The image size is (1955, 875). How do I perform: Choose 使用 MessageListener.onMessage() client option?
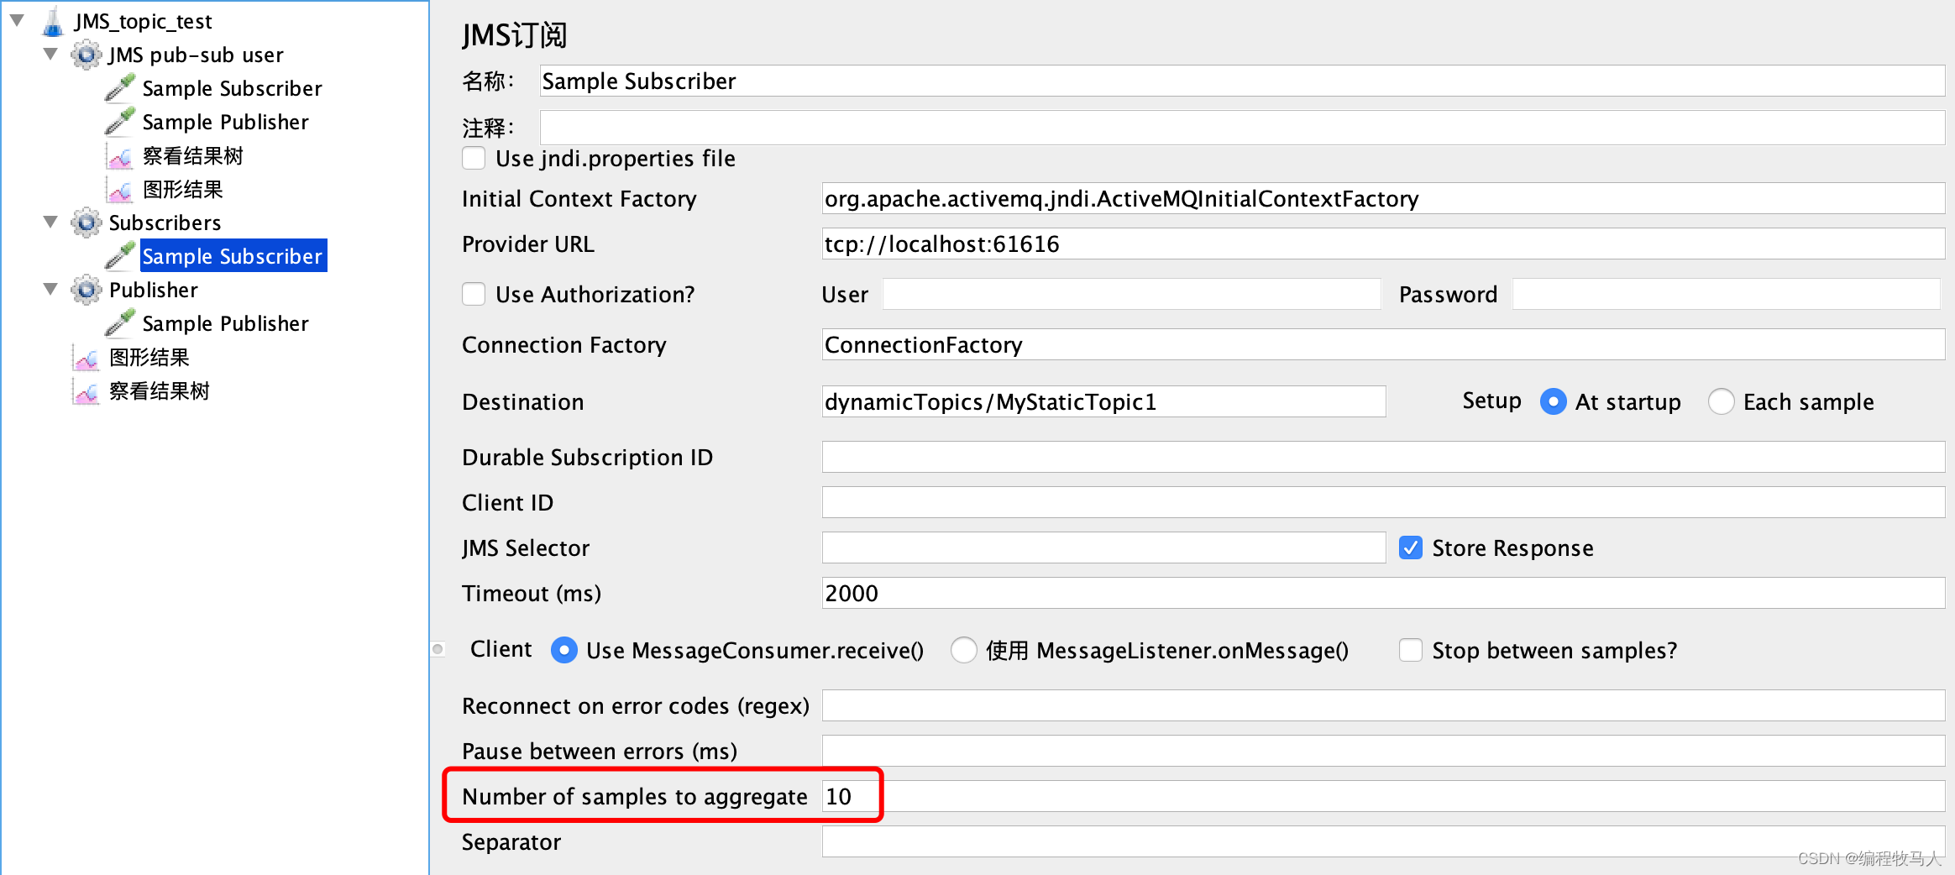(964, 650)
